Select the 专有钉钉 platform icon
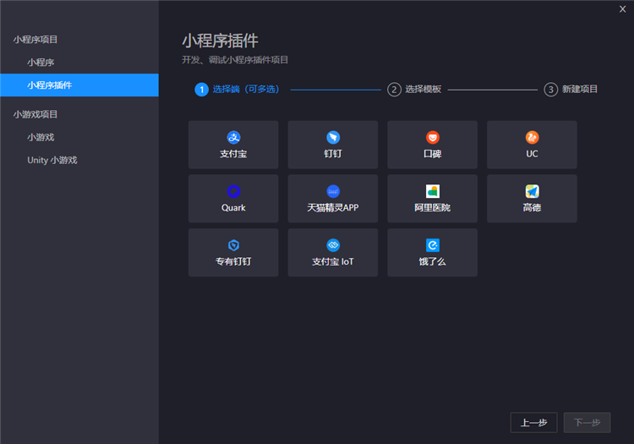The height and width of the screenshot is (444, 634). (x=233, y=246)
